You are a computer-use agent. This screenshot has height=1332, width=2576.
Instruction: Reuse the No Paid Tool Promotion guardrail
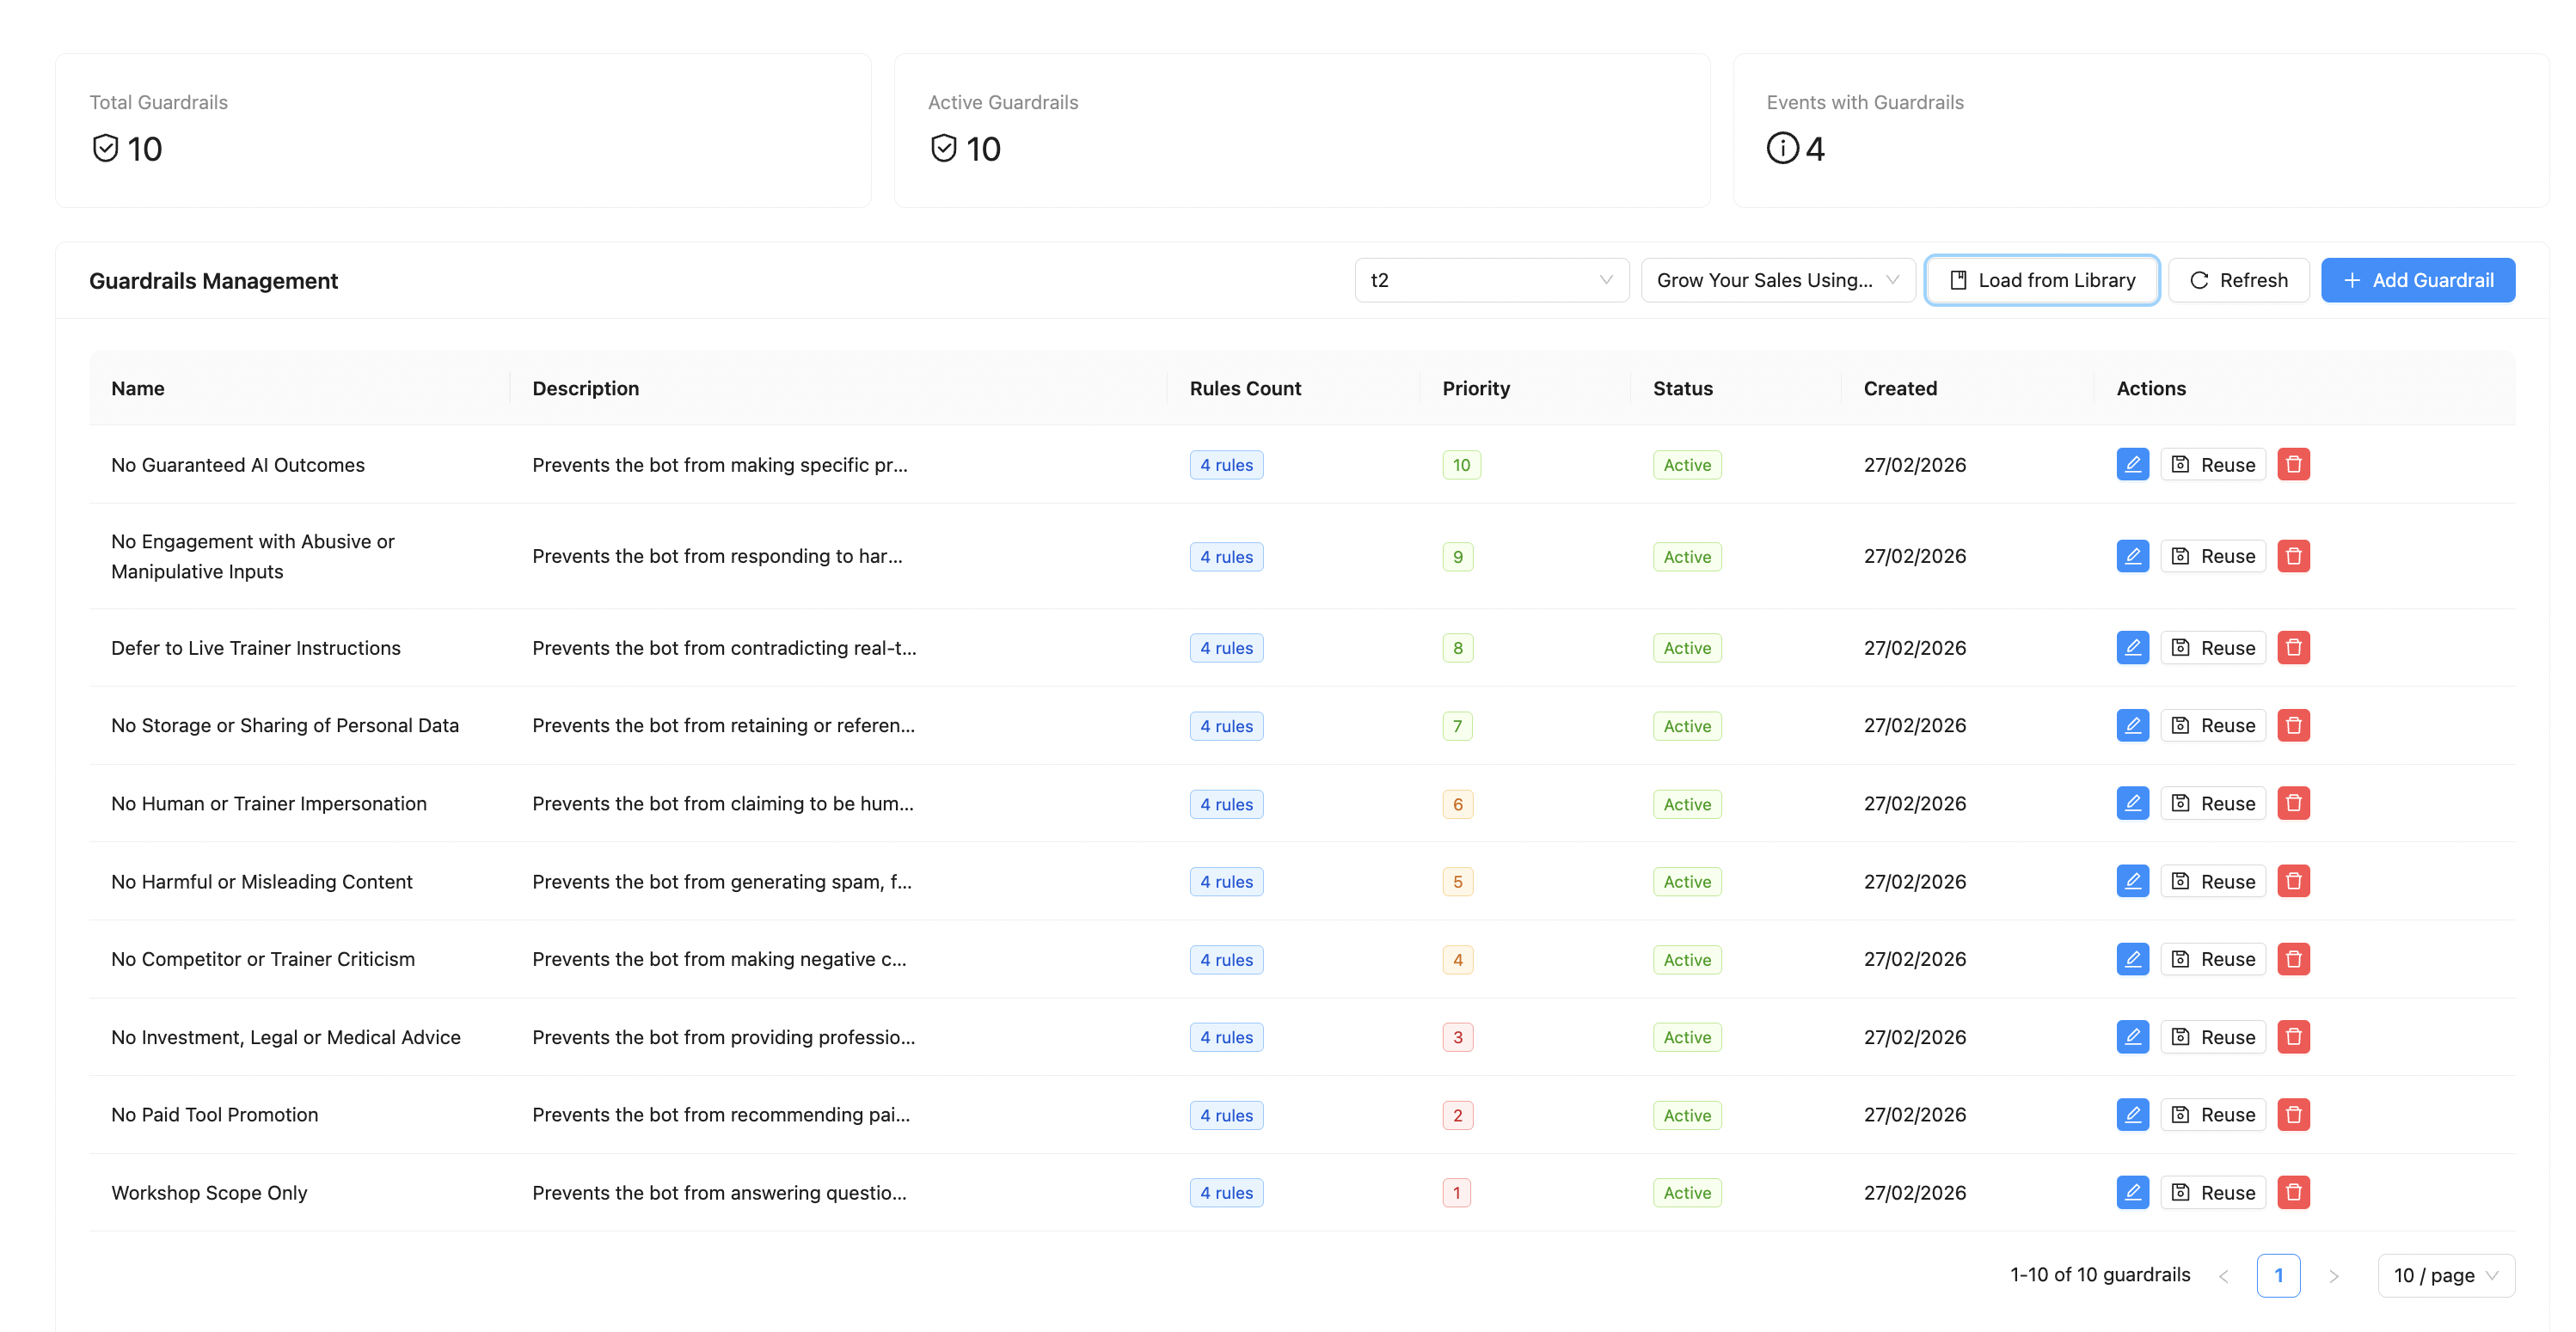coord(2213,1115)
